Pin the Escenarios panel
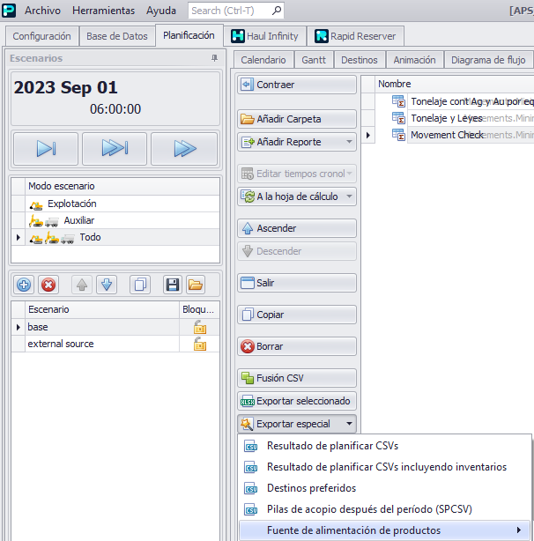Screen dimensions: 534x541 (213, 58)
